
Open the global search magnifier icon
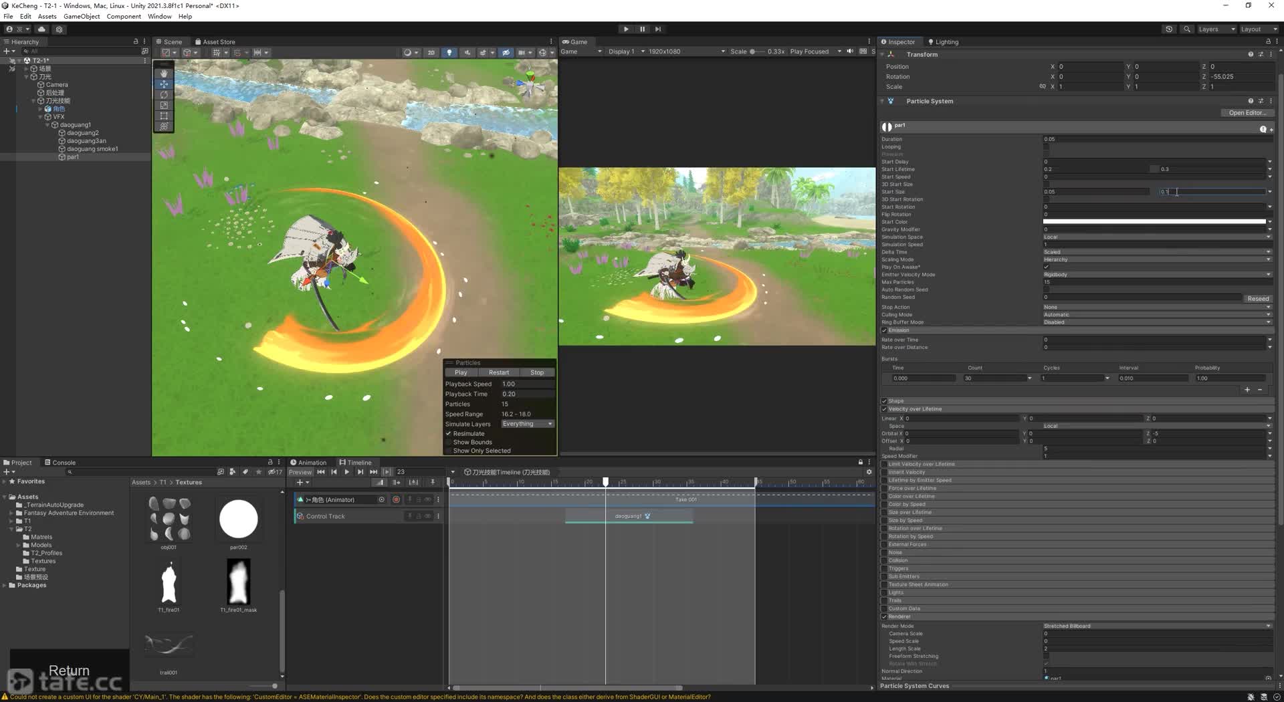pos(1187,29)
